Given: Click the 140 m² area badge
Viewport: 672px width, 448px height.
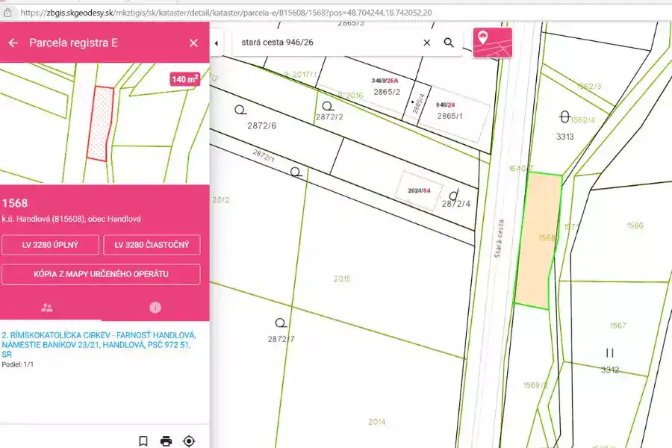Looking at the screenshot, I should 185,79.
